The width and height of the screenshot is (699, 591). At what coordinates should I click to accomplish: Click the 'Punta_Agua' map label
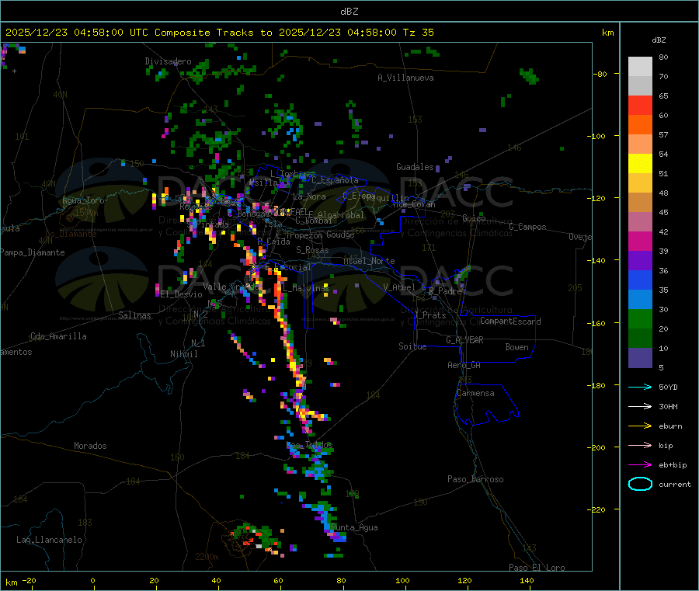[x=354, y=527]
